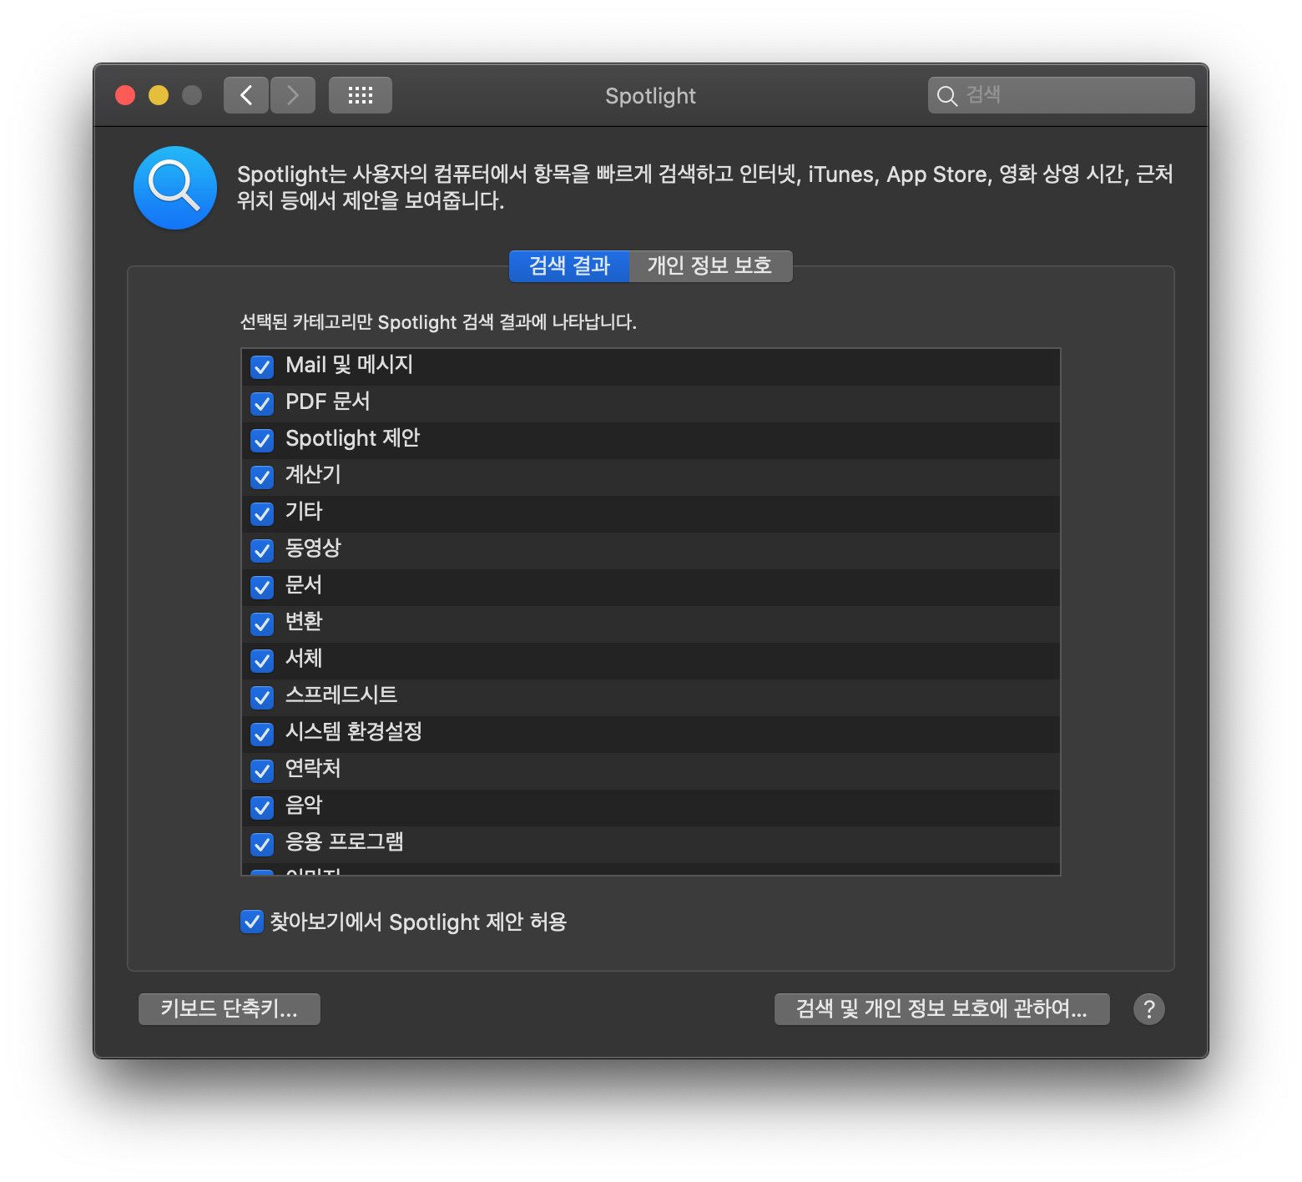The image size is (1302, 1182).
Task: Uncheck the 동영상 checkbox
Action: tap(262, 550)
